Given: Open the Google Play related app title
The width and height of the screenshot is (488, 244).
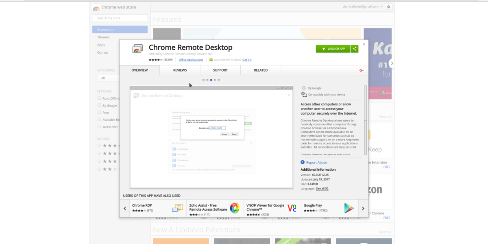Looking at the screenshot, I should pos(313,205).
